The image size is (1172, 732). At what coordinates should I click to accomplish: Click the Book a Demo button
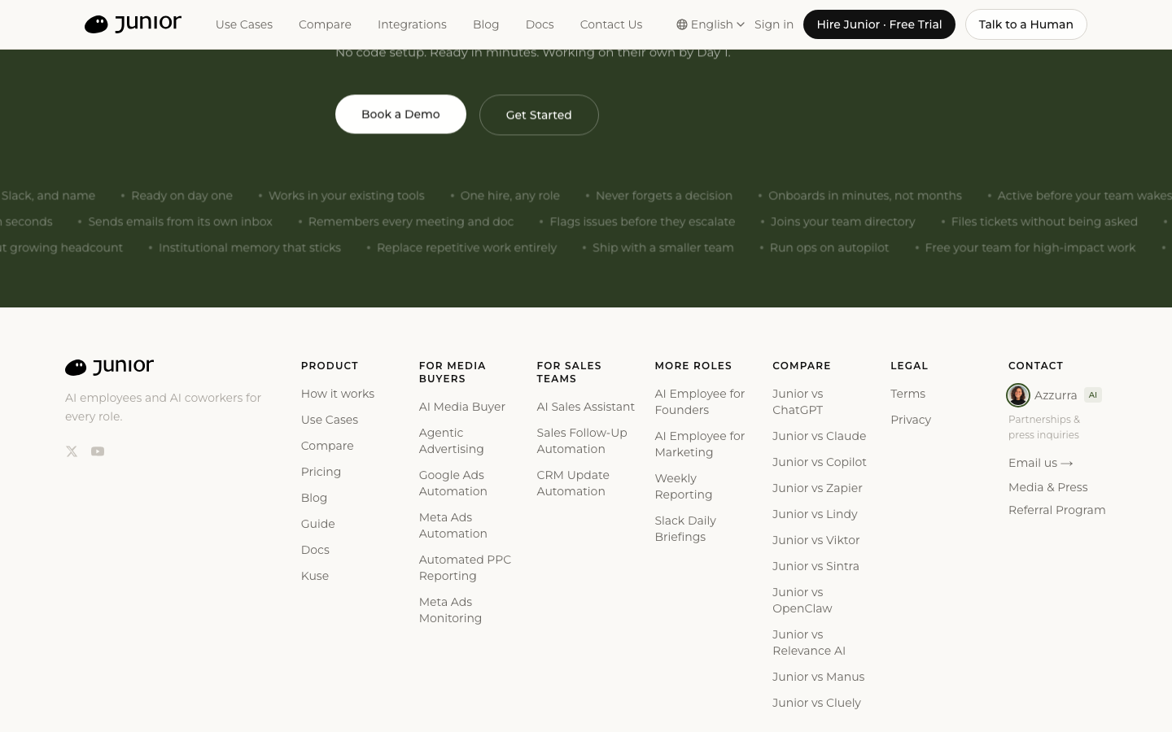pyautogui.click(x=400, y=114)
